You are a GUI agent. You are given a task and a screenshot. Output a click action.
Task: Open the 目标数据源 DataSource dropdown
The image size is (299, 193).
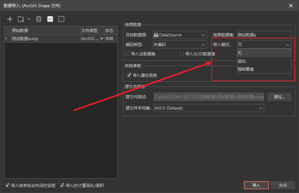point(180,35)
